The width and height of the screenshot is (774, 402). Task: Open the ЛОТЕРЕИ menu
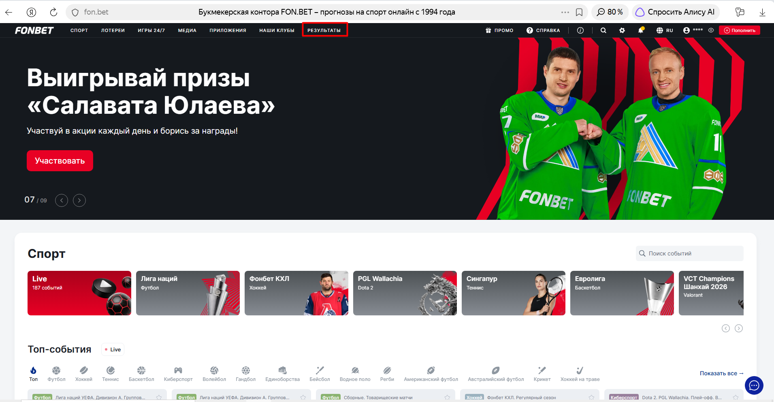pyautogui.click(x=113, y=30)
